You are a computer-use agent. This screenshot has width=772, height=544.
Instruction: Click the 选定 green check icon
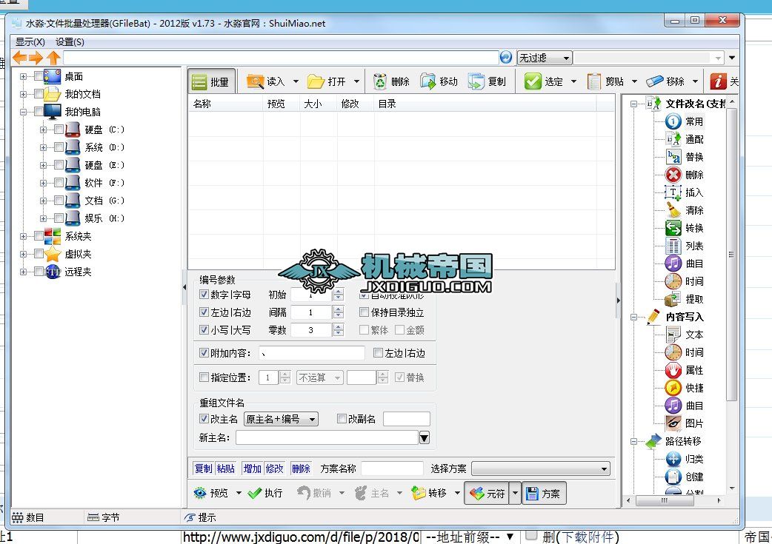533,81
